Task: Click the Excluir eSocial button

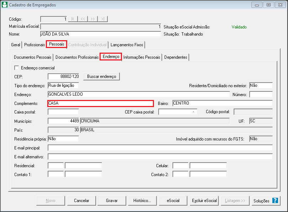Action: coord(204,201)
